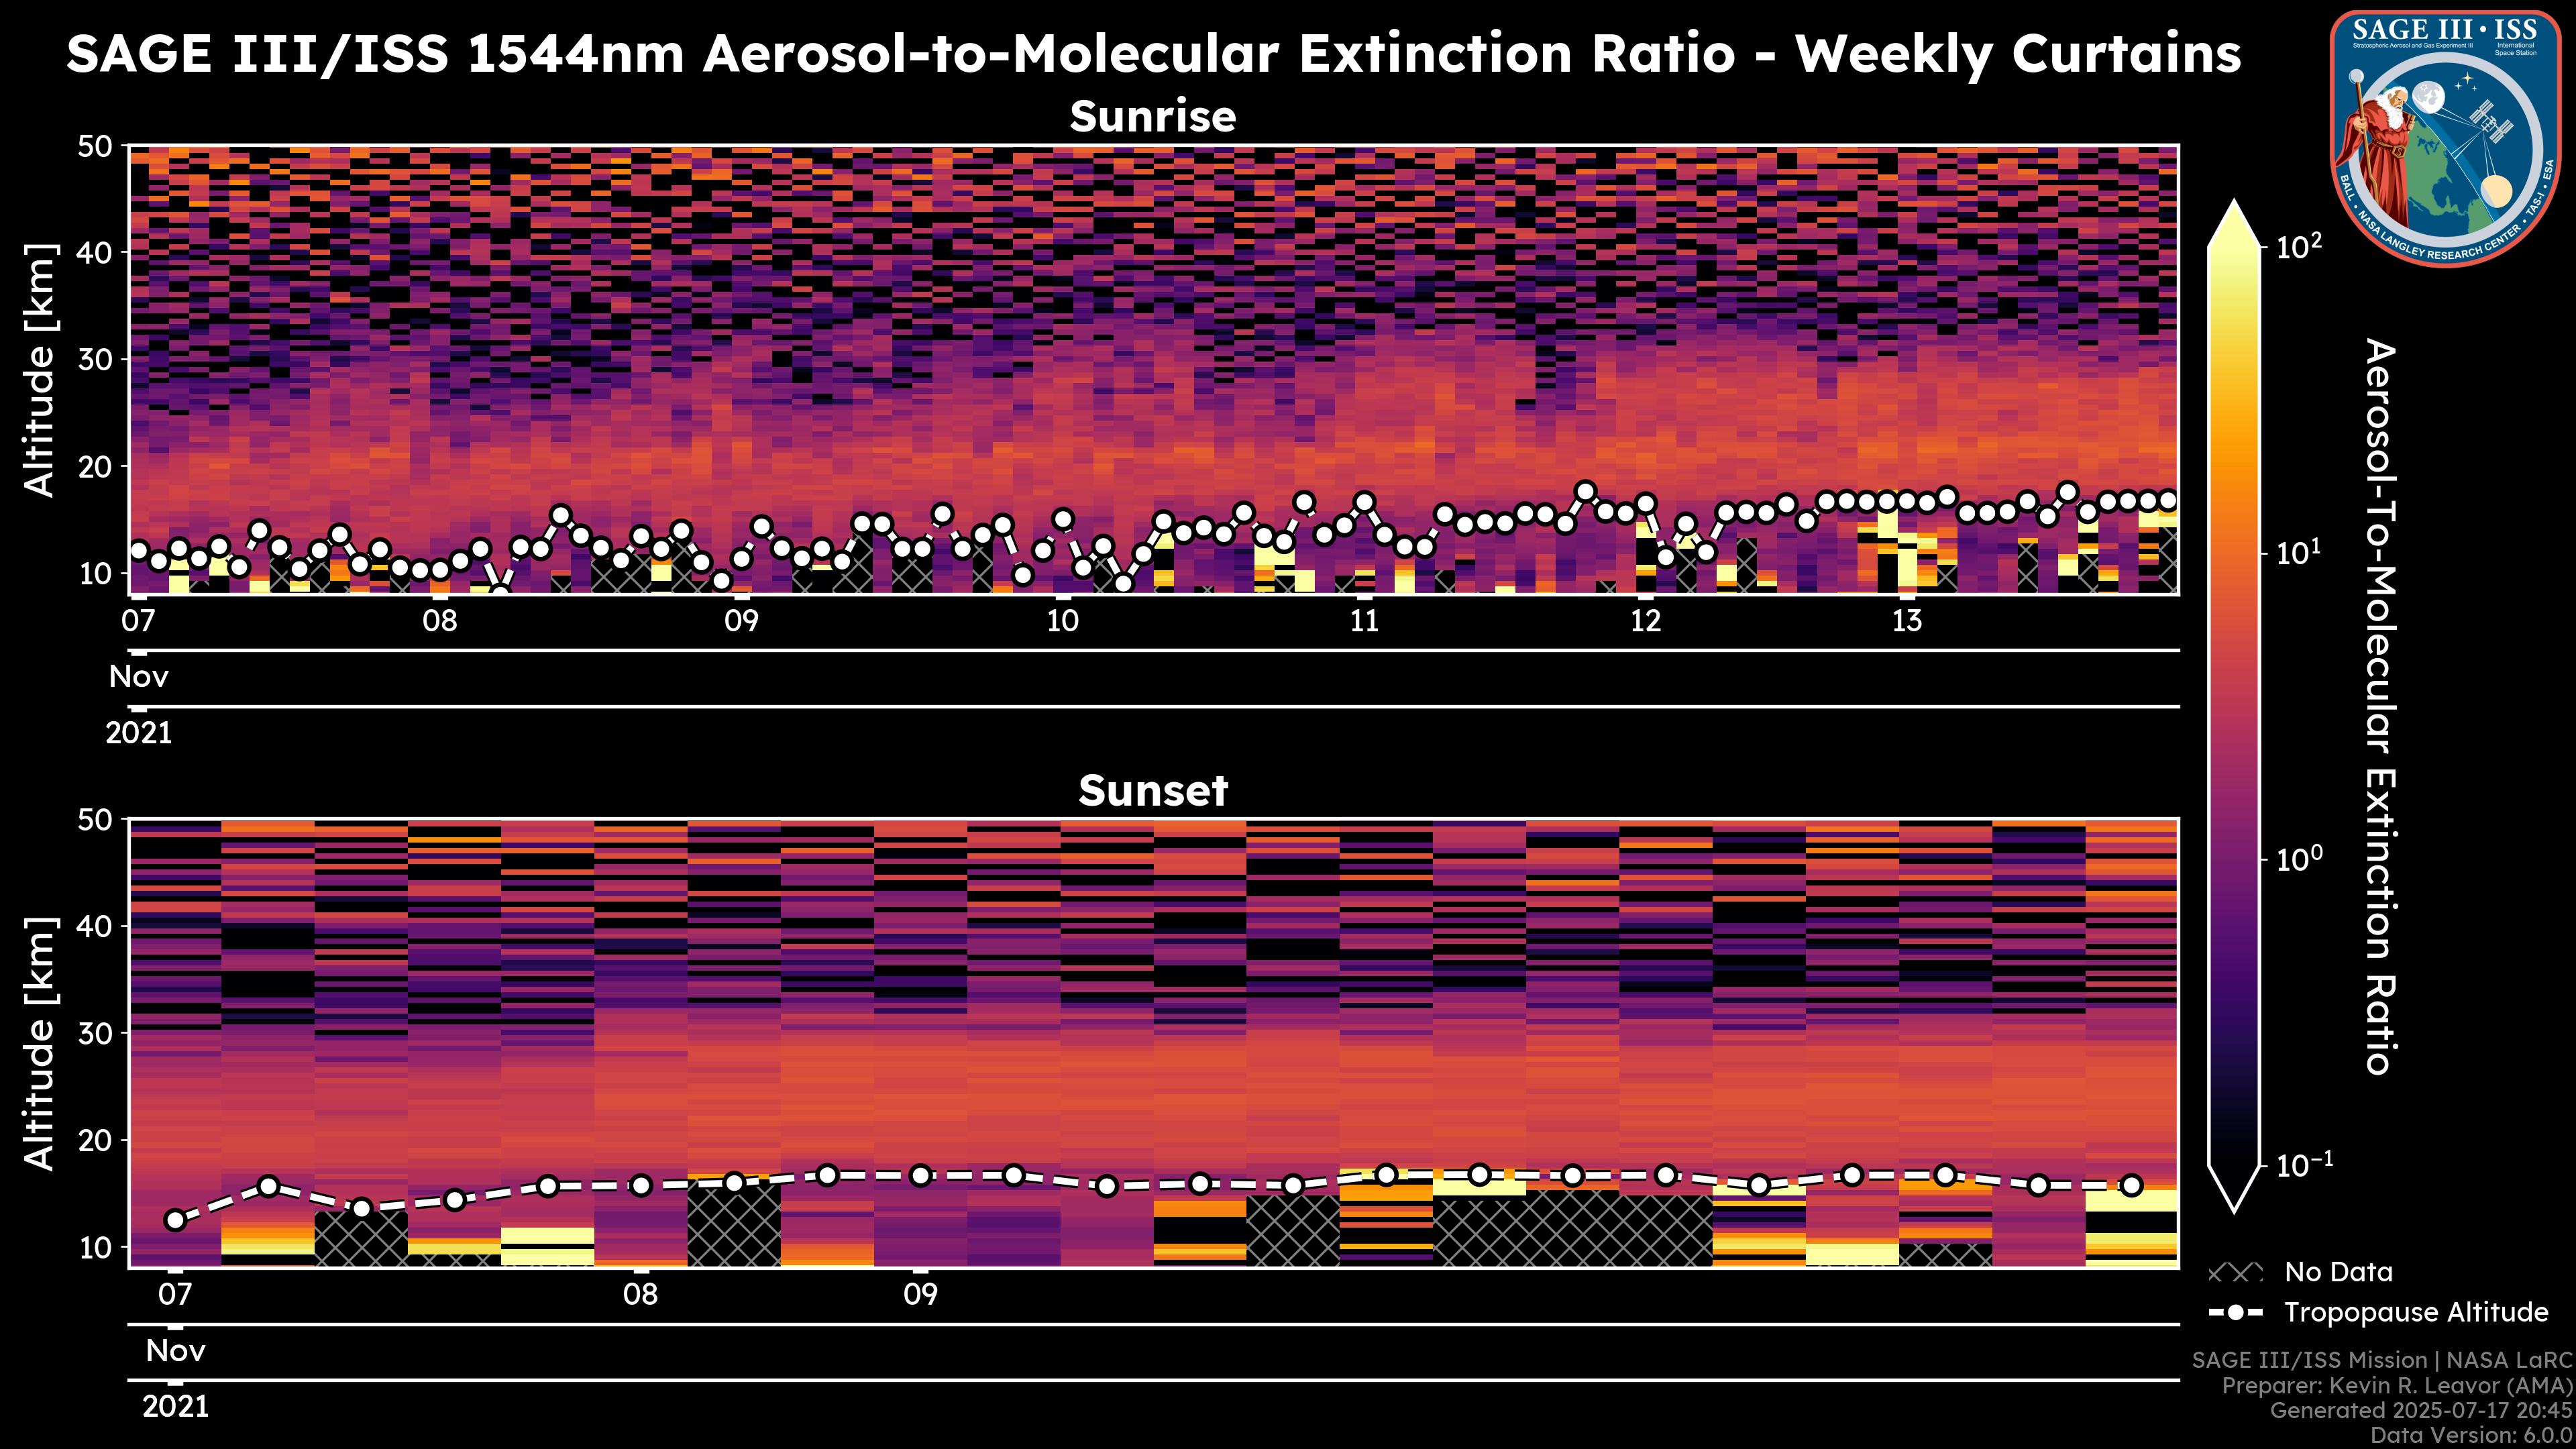
Task: Click the 13 date tick under Sunrise
Action: [1906, 621]
